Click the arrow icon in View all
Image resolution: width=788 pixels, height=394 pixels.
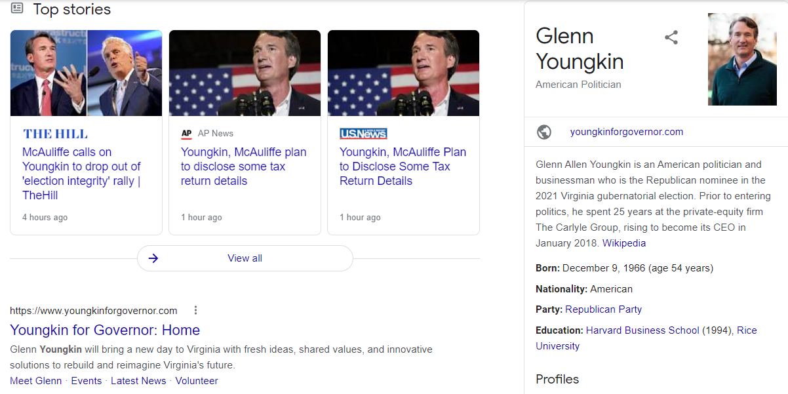(153, 258)
